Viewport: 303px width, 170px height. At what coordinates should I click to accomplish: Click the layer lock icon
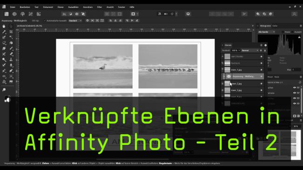(265, 51)
